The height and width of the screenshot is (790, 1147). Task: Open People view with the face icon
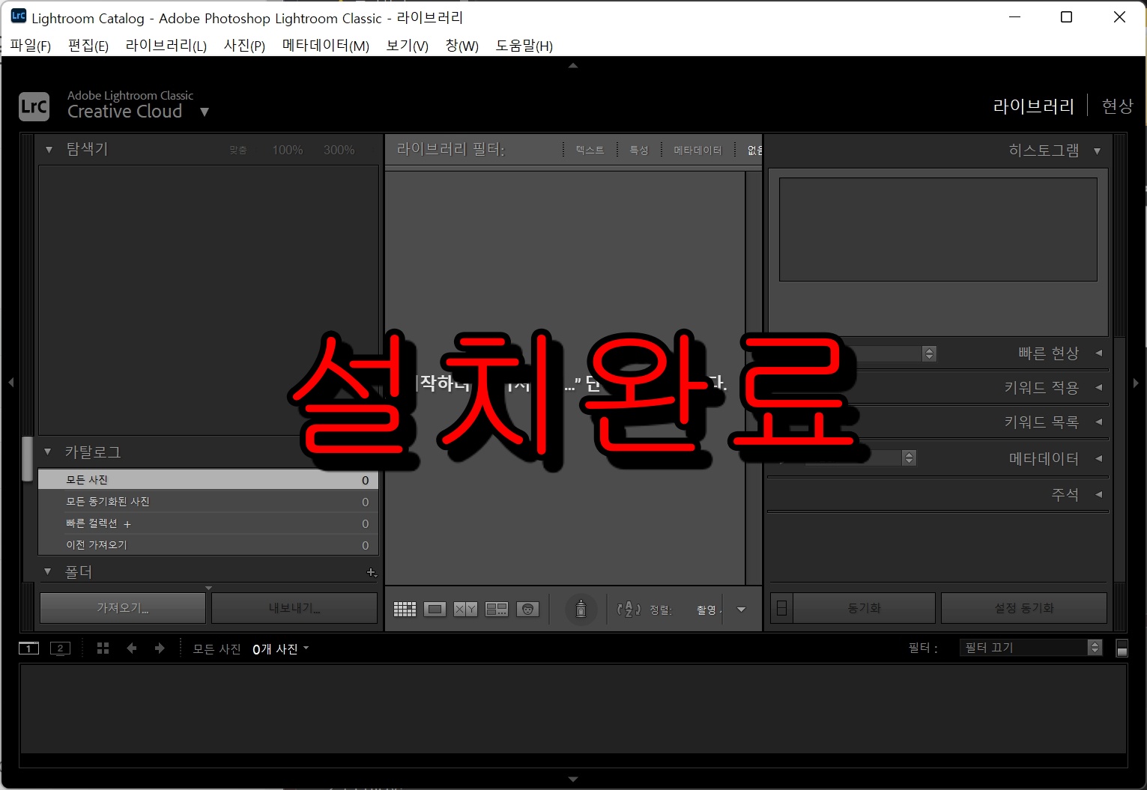527,609
